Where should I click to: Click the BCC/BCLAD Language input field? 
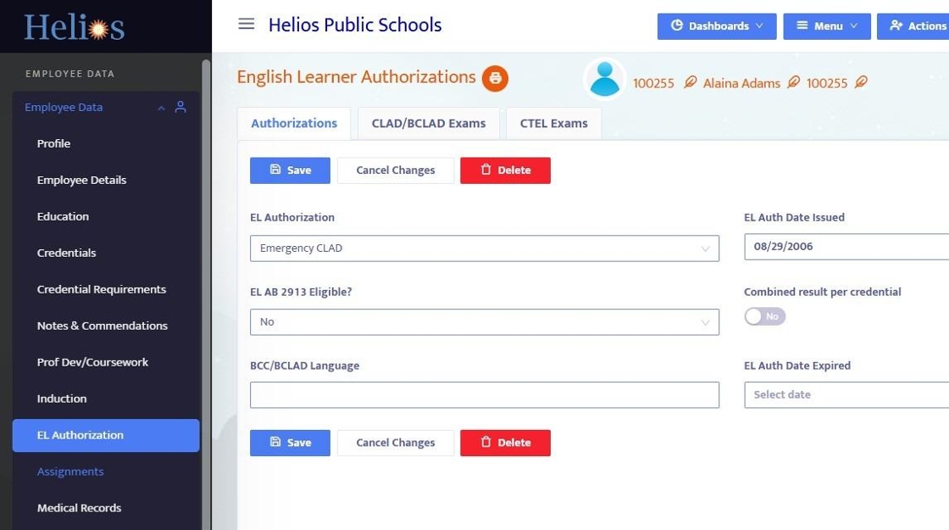click(x=484, y=395)
